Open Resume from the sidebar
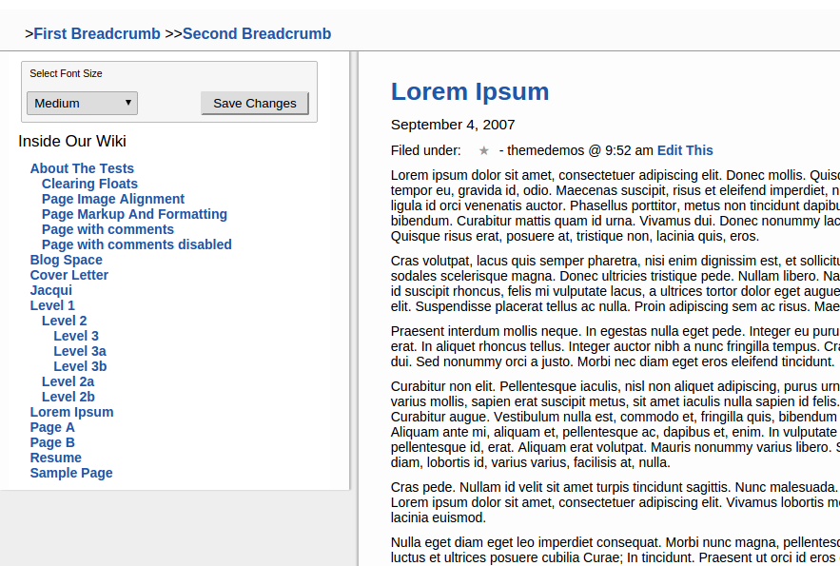Image resolution: width=840 pixels, height=566 pixels. [x=56, y=458]
